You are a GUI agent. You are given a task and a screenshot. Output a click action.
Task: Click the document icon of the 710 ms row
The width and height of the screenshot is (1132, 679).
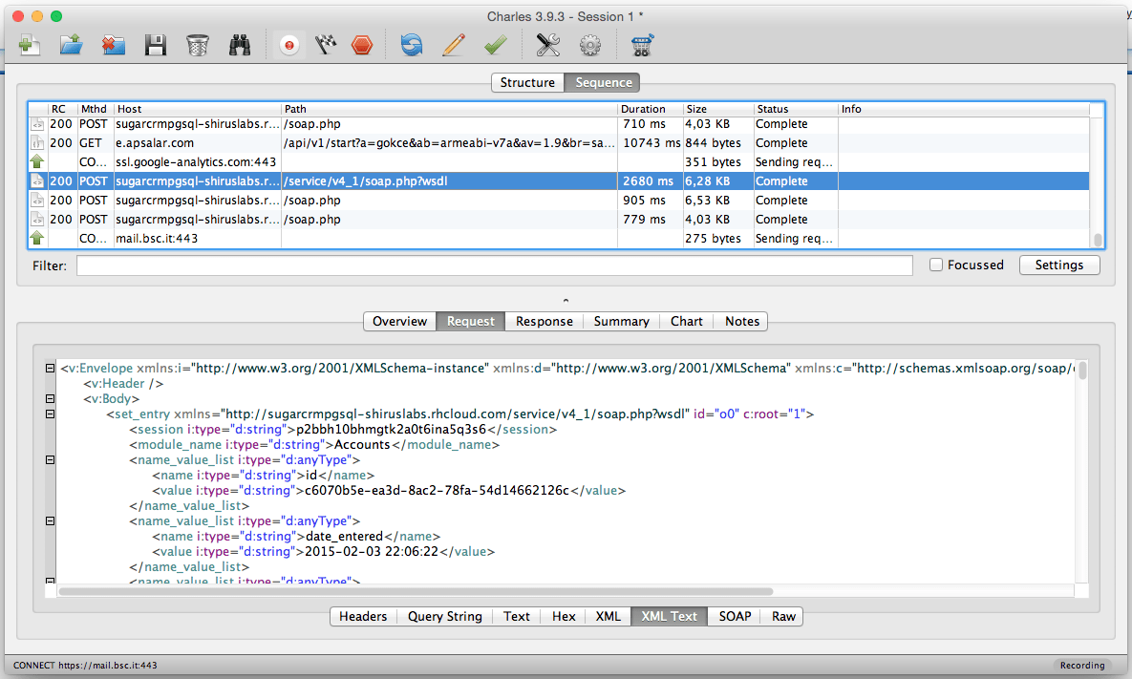pos(37,124)
